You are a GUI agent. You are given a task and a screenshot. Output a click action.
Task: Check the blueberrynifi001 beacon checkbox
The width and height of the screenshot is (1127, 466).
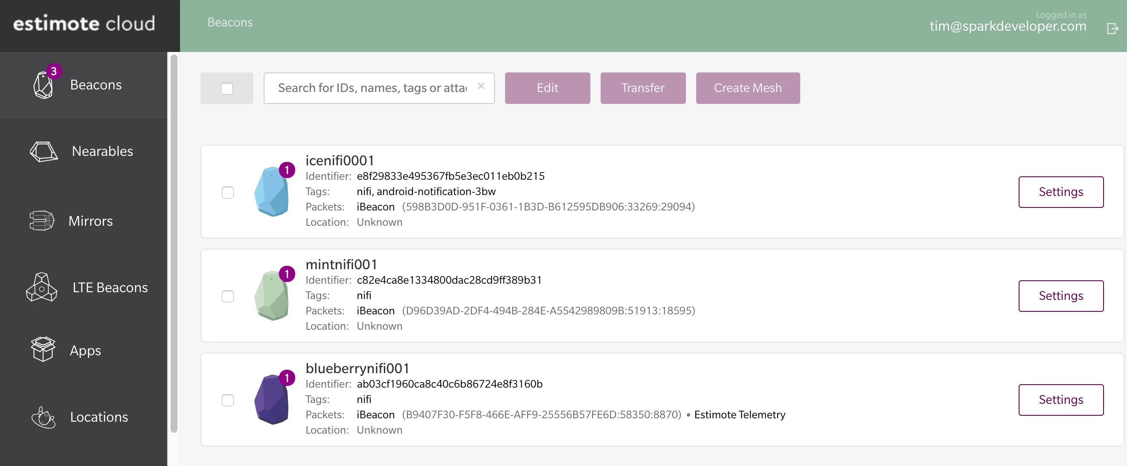click(227, 400)
